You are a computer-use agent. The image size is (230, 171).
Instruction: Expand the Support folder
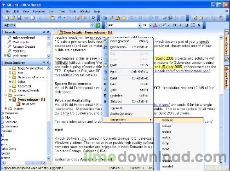pyautogui.click(x=6, y=108)
